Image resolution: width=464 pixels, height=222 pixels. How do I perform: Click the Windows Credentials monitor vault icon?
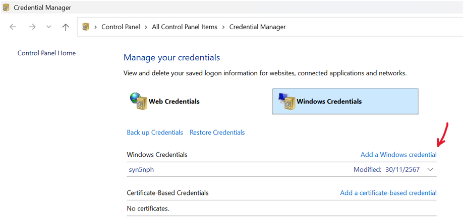click(287, 101)
